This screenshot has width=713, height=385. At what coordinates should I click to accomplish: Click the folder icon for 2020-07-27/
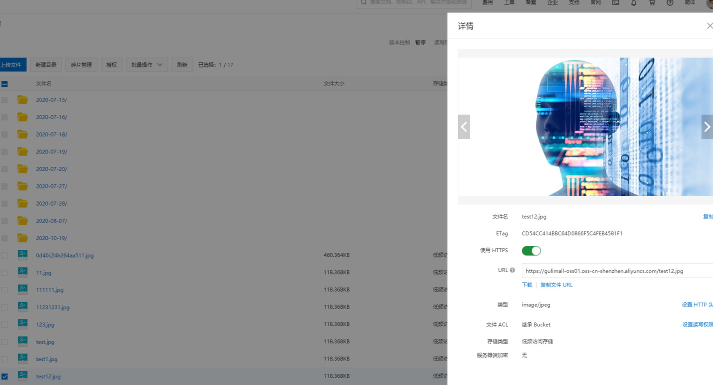click(22, 186)
